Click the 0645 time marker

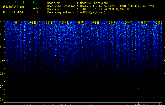click(x=81, y=23)
